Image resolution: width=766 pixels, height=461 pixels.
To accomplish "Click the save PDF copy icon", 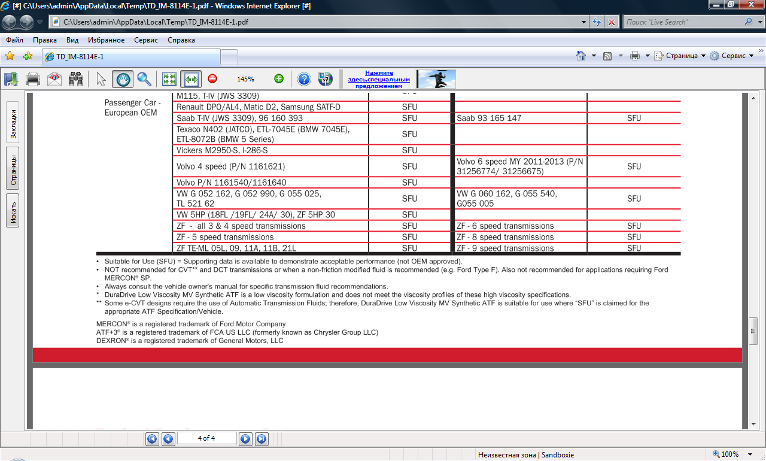I will pos(11,79).
